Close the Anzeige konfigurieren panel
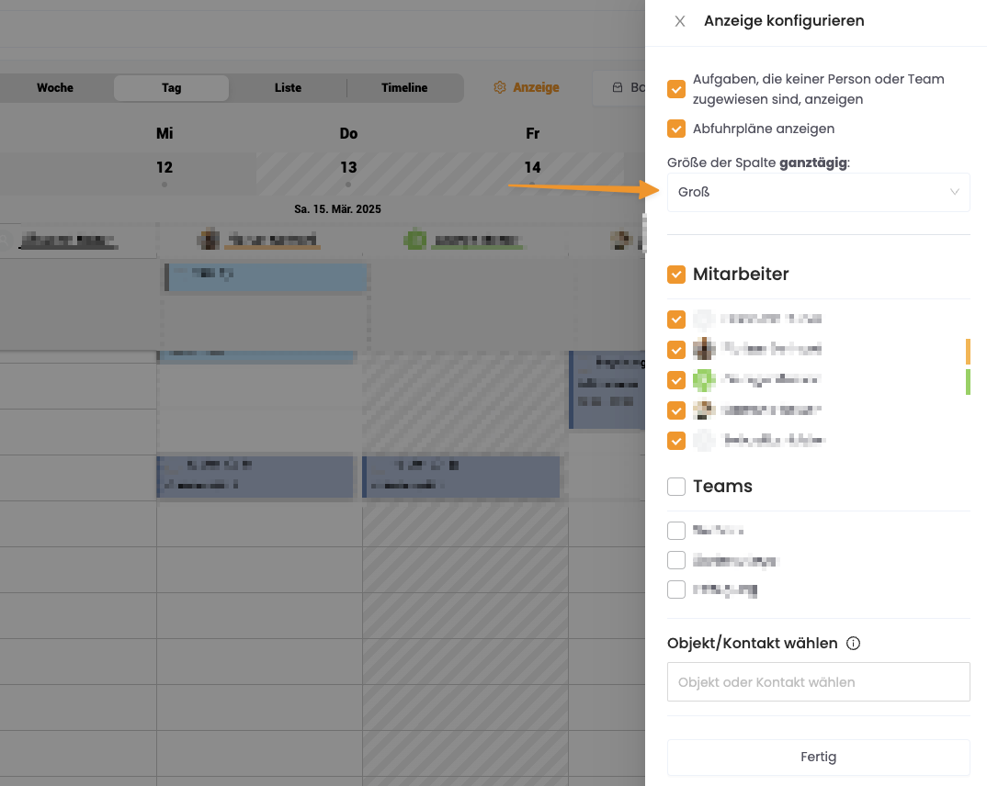987x786 pixels. coord(680,21)
